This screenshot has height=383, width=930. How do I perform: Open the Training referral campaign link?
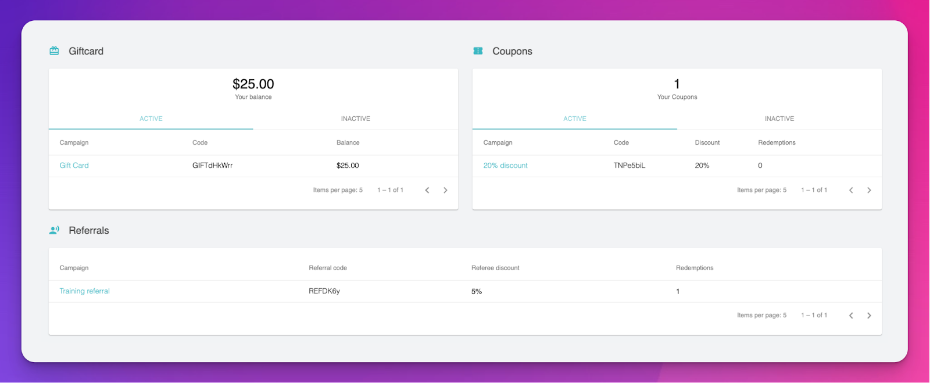click(84, 291)
